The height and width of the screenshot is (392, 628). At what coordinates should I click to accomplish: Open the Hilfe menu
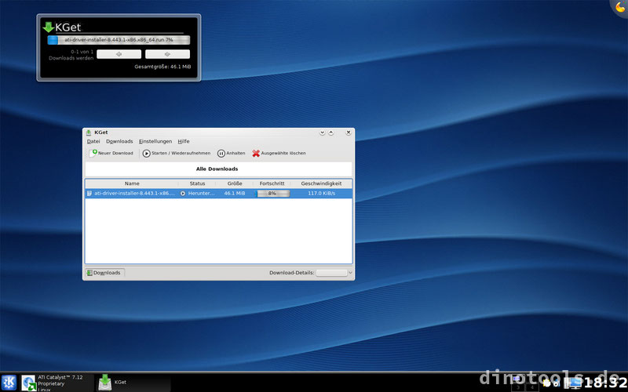(x=184, y=141)
